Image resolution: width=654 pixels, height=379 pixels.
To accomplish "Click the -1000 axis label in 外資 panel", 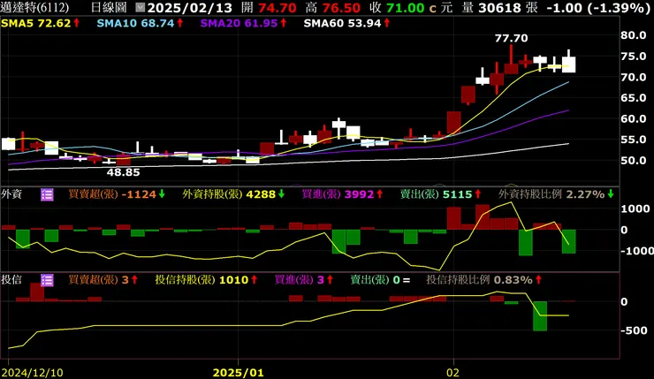I will [637, 251].
